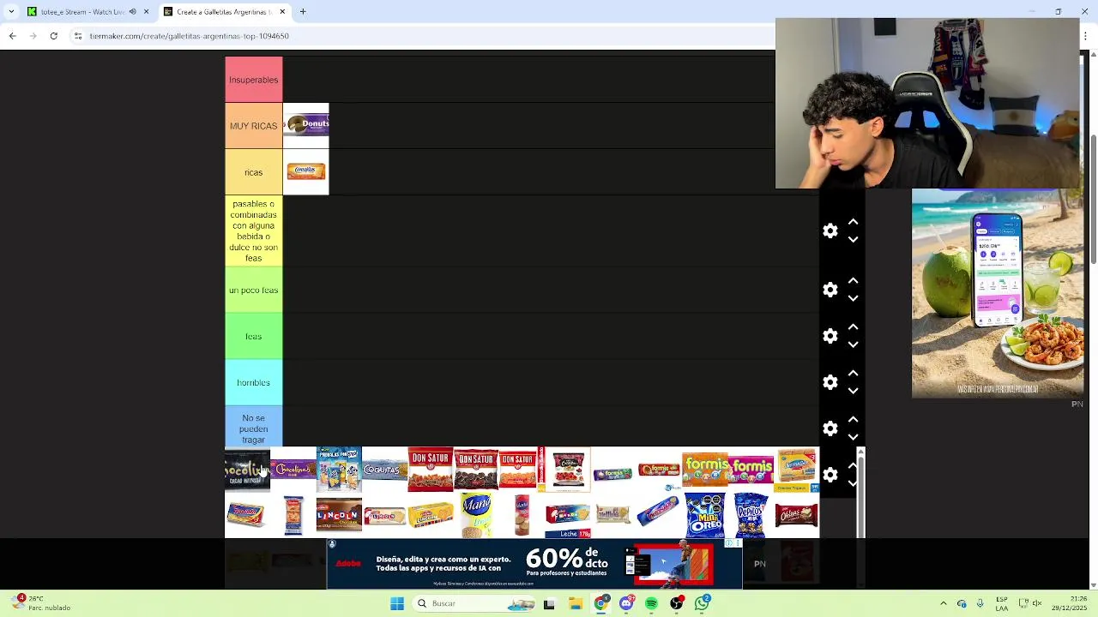The width and height of the screenshot is (1098, 617).
Task: Open Spotify from the taskbar
Action: click(651, 603)
